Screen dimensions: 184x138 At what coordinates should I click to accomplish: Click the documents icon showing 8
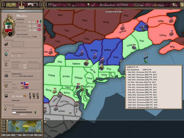coord(174,5)
